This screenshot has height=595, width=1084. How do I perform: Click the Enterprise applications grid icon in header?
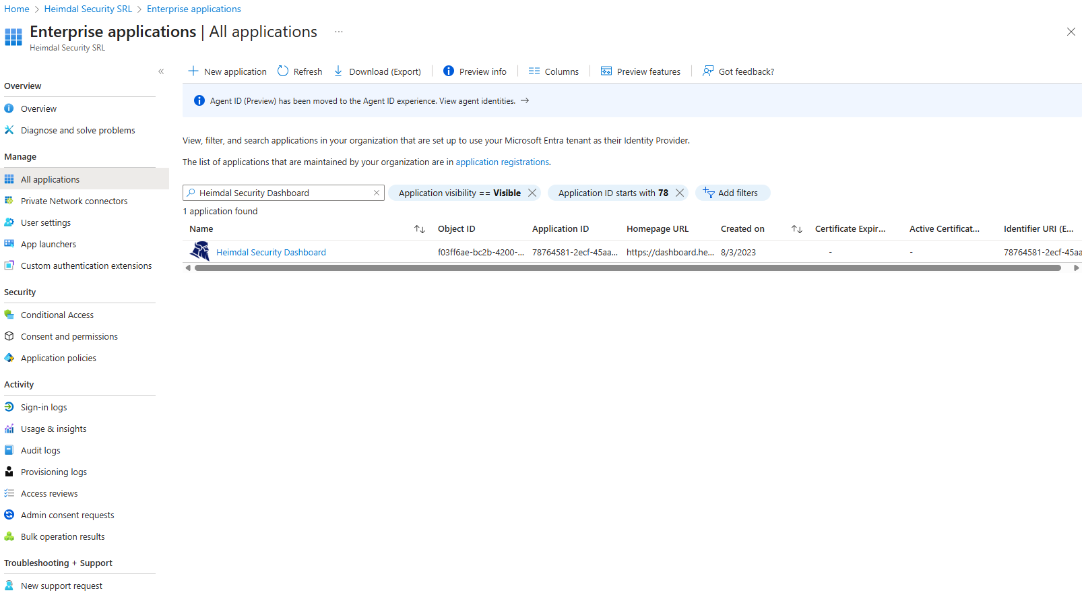[x=13, y=37]
